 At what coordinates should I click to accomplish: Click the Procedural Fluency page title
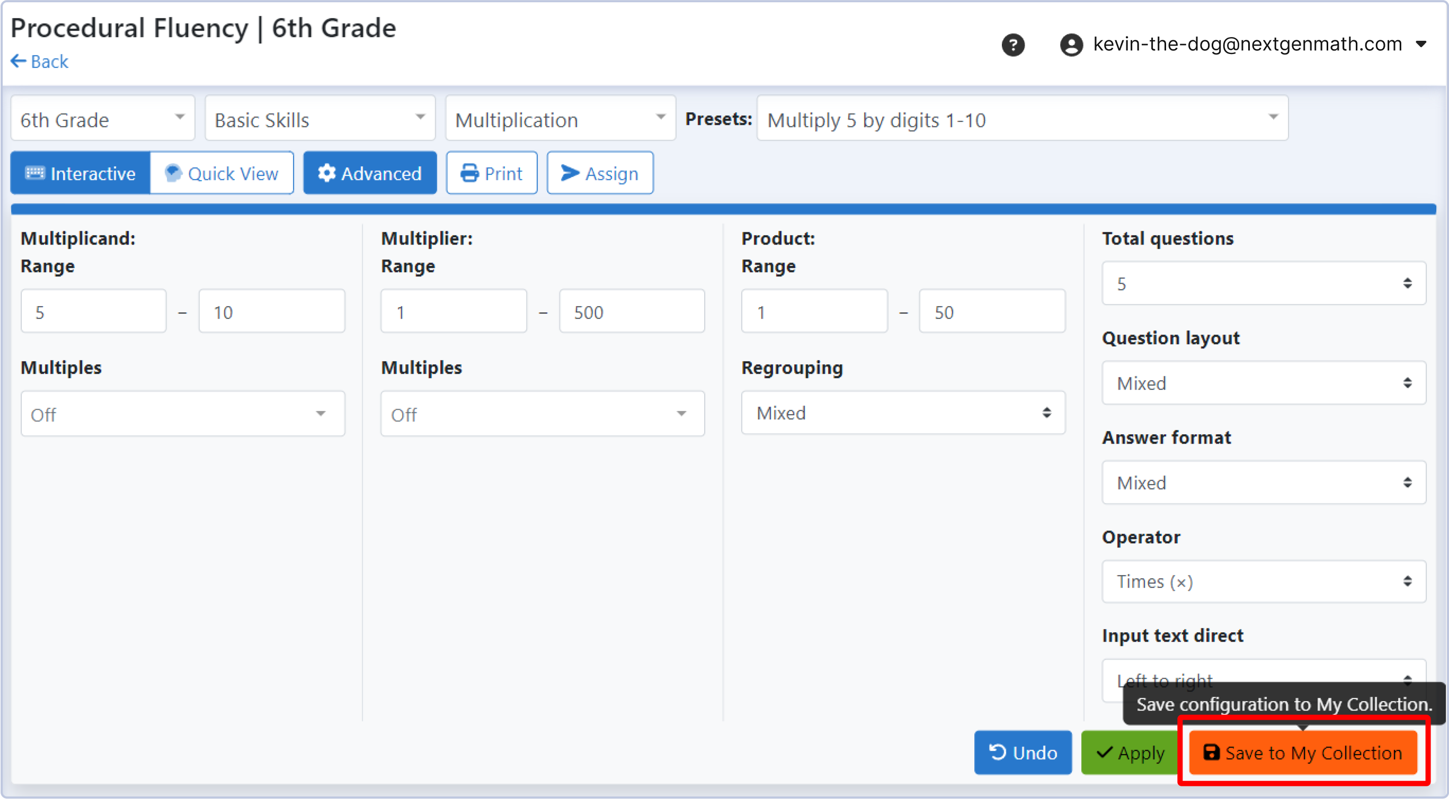203,28
